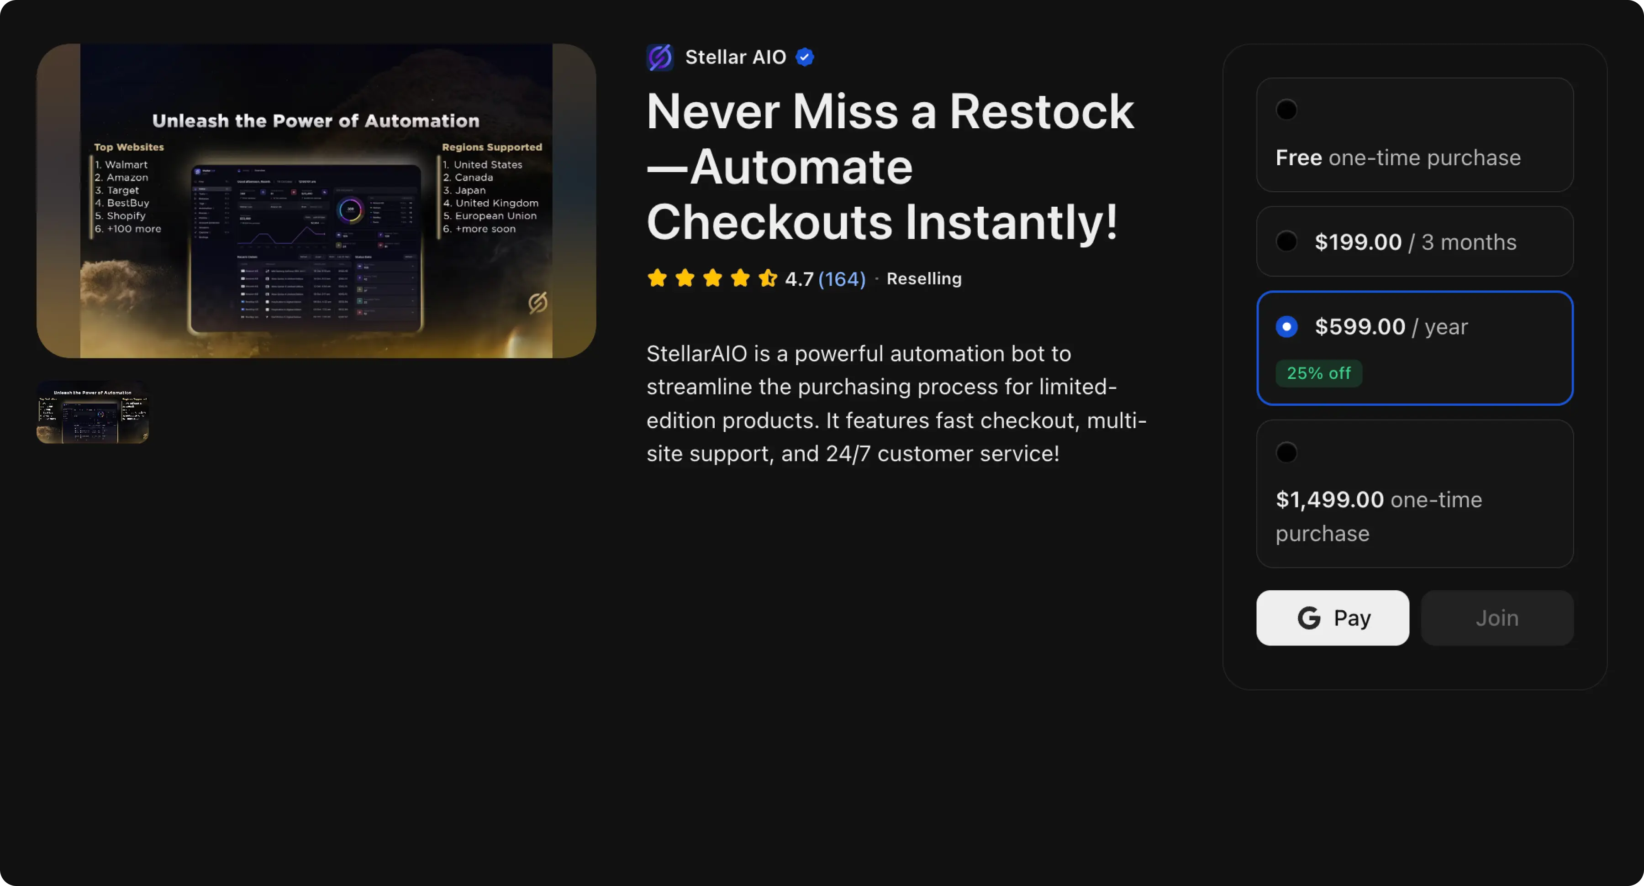The image size is (1644, 886).
Task: Click the third gold rating star
Action: 712,278
